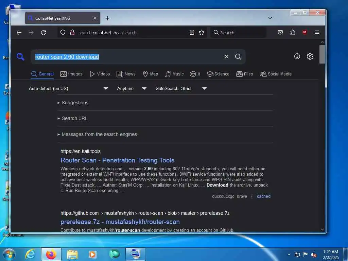Switch to the Videos category
Image resolution: width=348 pixels, height=261 pixels.
100,74
